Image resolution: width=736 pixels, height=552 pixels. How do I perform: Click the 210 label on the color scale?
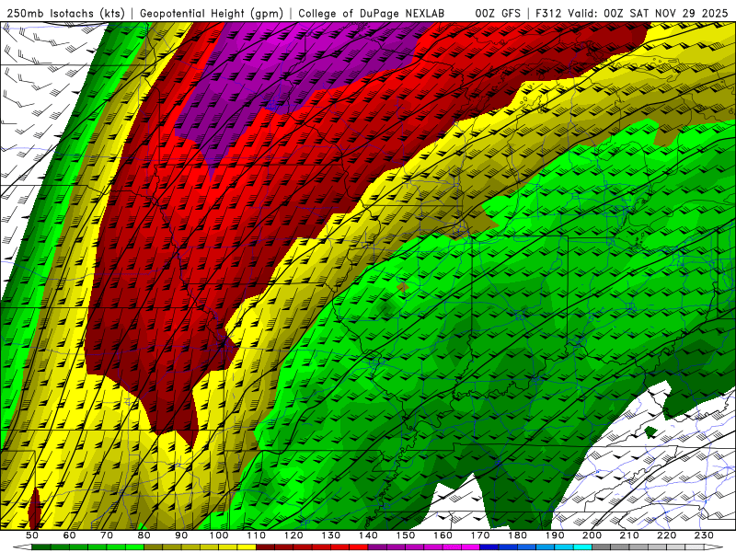click(629, 535)
